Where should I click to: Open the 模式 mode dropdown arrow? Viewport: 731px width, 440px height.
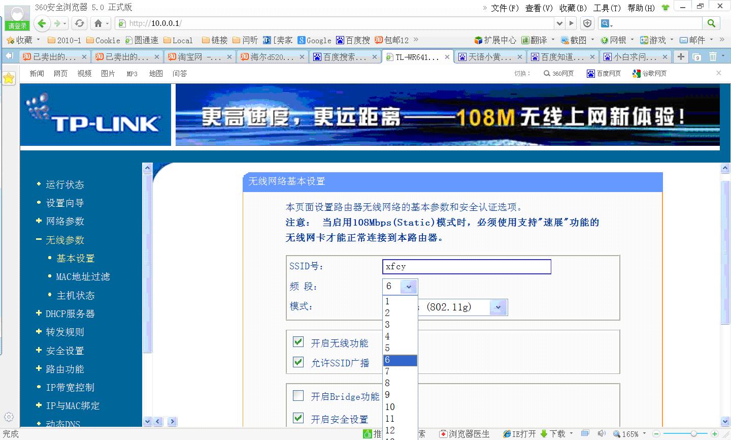498,307
